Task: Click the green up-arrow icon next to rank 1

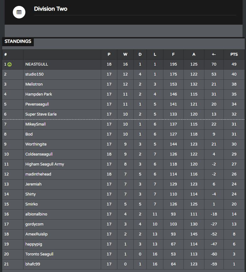Action: (x=10, y=65)
